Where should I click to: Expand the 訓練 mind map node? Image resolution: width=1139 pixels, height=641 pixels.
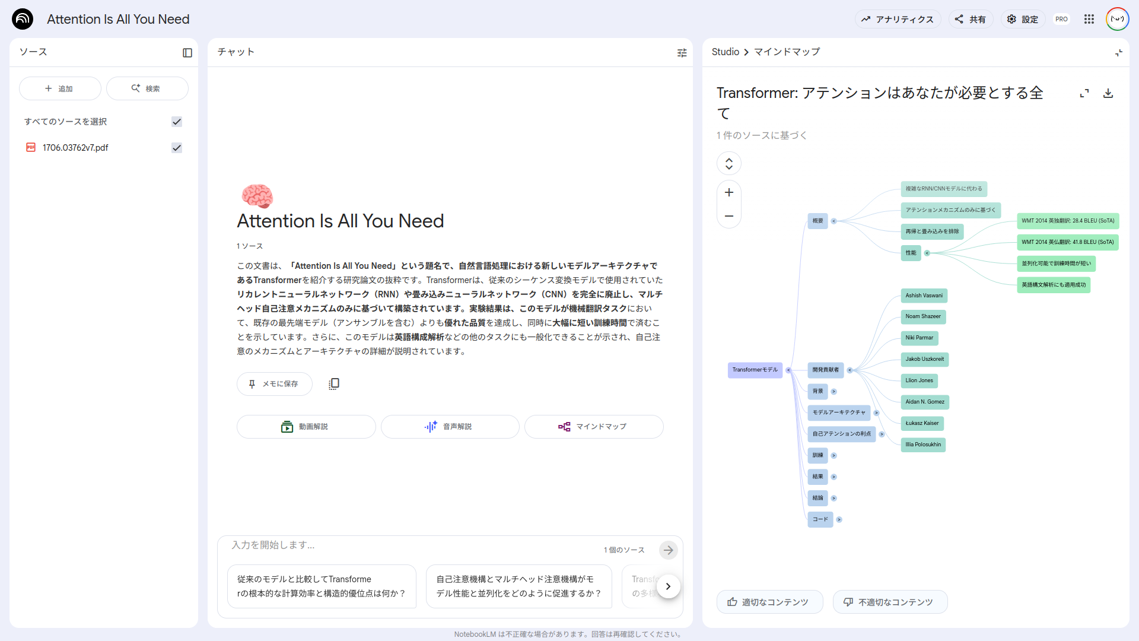[x=833, y=456]
